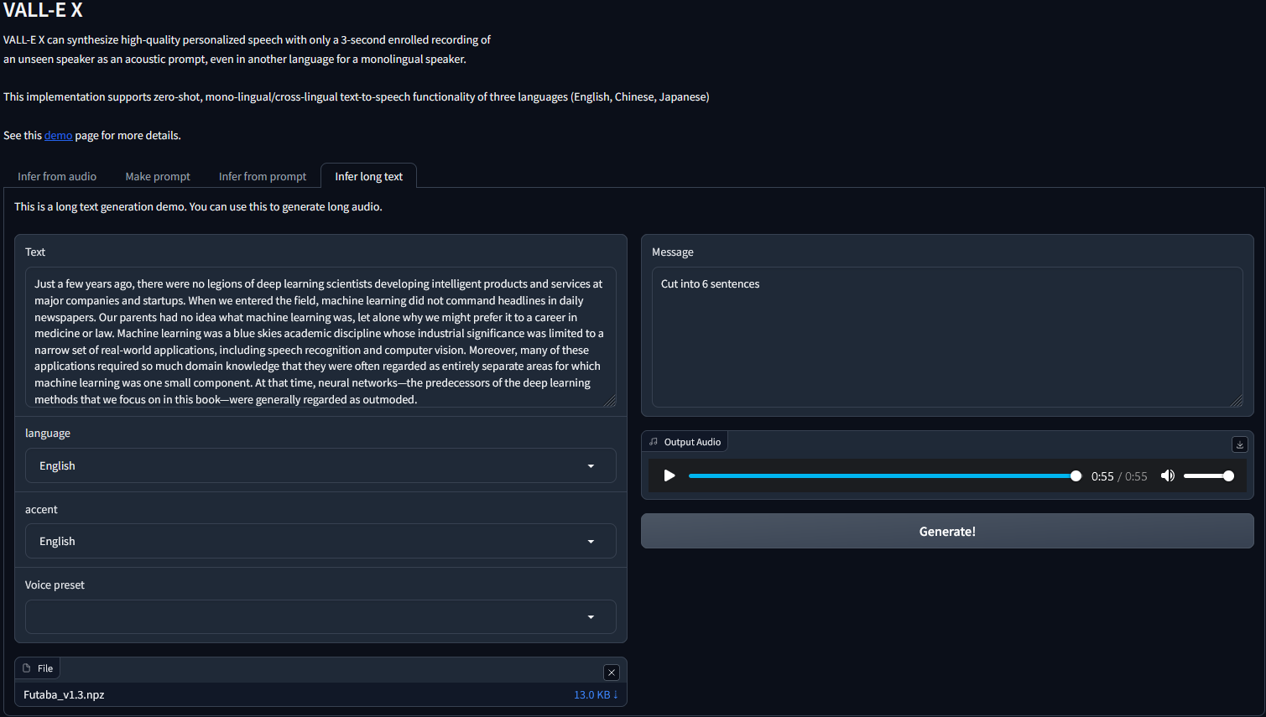The width and height of the screenshot is (1266, 717).
Task: Adjust the audio volume slider
Action: pos(1208,476)
